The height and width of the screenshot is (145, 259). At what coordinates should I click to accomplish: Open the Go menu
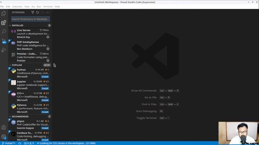pyautogui.click(x=33, y=6)
